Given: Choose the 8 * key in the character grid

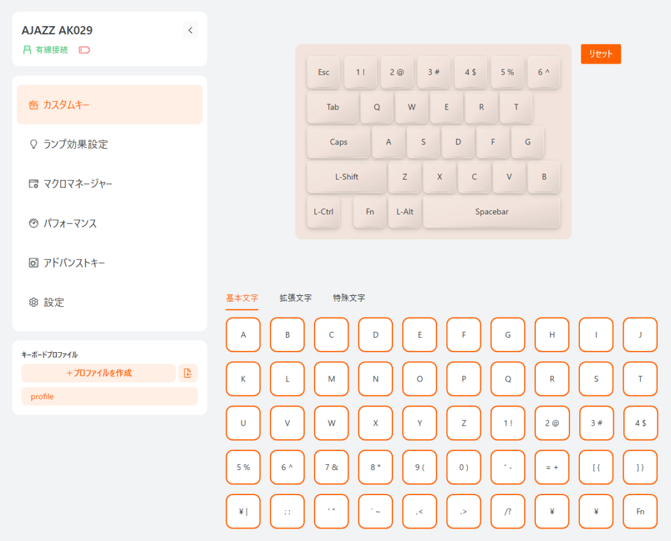Looking at the screenshot, I should pyautogui.click(x=375, y=467).
